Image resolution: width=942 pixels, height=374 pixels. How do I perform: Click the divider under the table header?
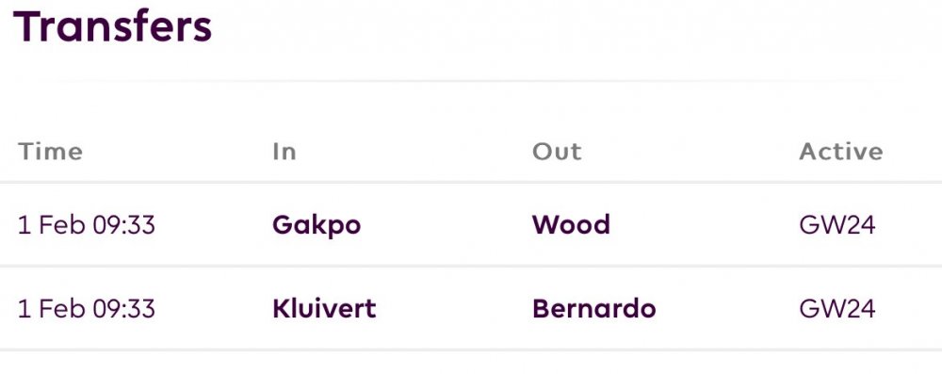click(471, 182)
